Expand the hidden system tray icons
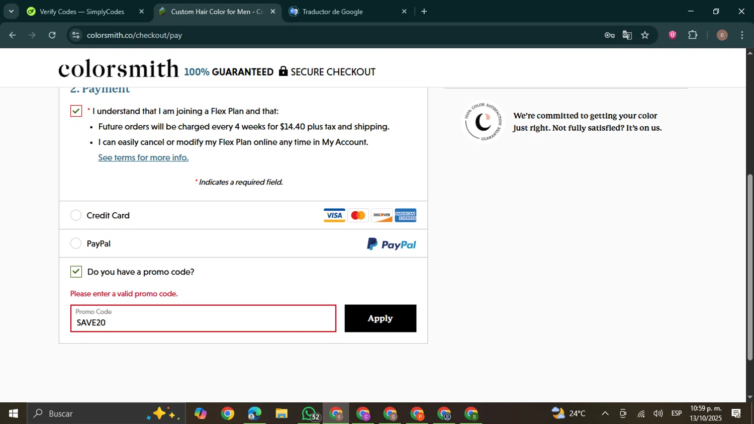This screenshot has width=754, height=424. click(605, 413)
